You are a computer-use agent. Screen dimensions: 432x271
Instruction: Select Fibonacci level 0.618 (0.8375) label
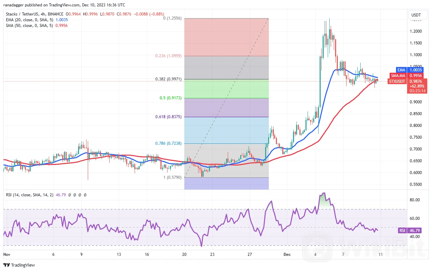(169, 117)
